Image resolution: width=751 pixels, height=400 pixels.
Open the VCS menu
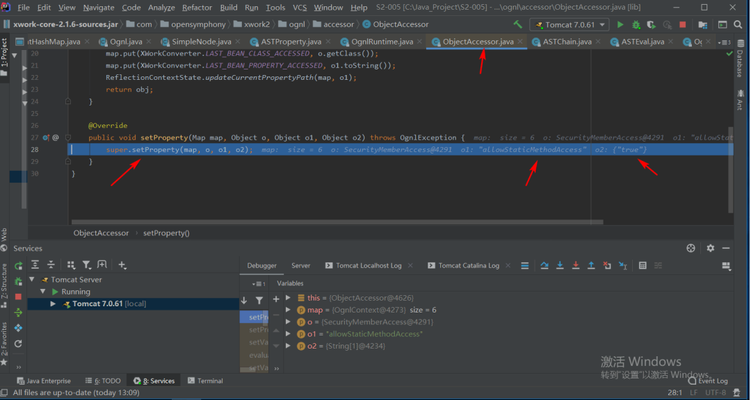click(x=300, y=8)
